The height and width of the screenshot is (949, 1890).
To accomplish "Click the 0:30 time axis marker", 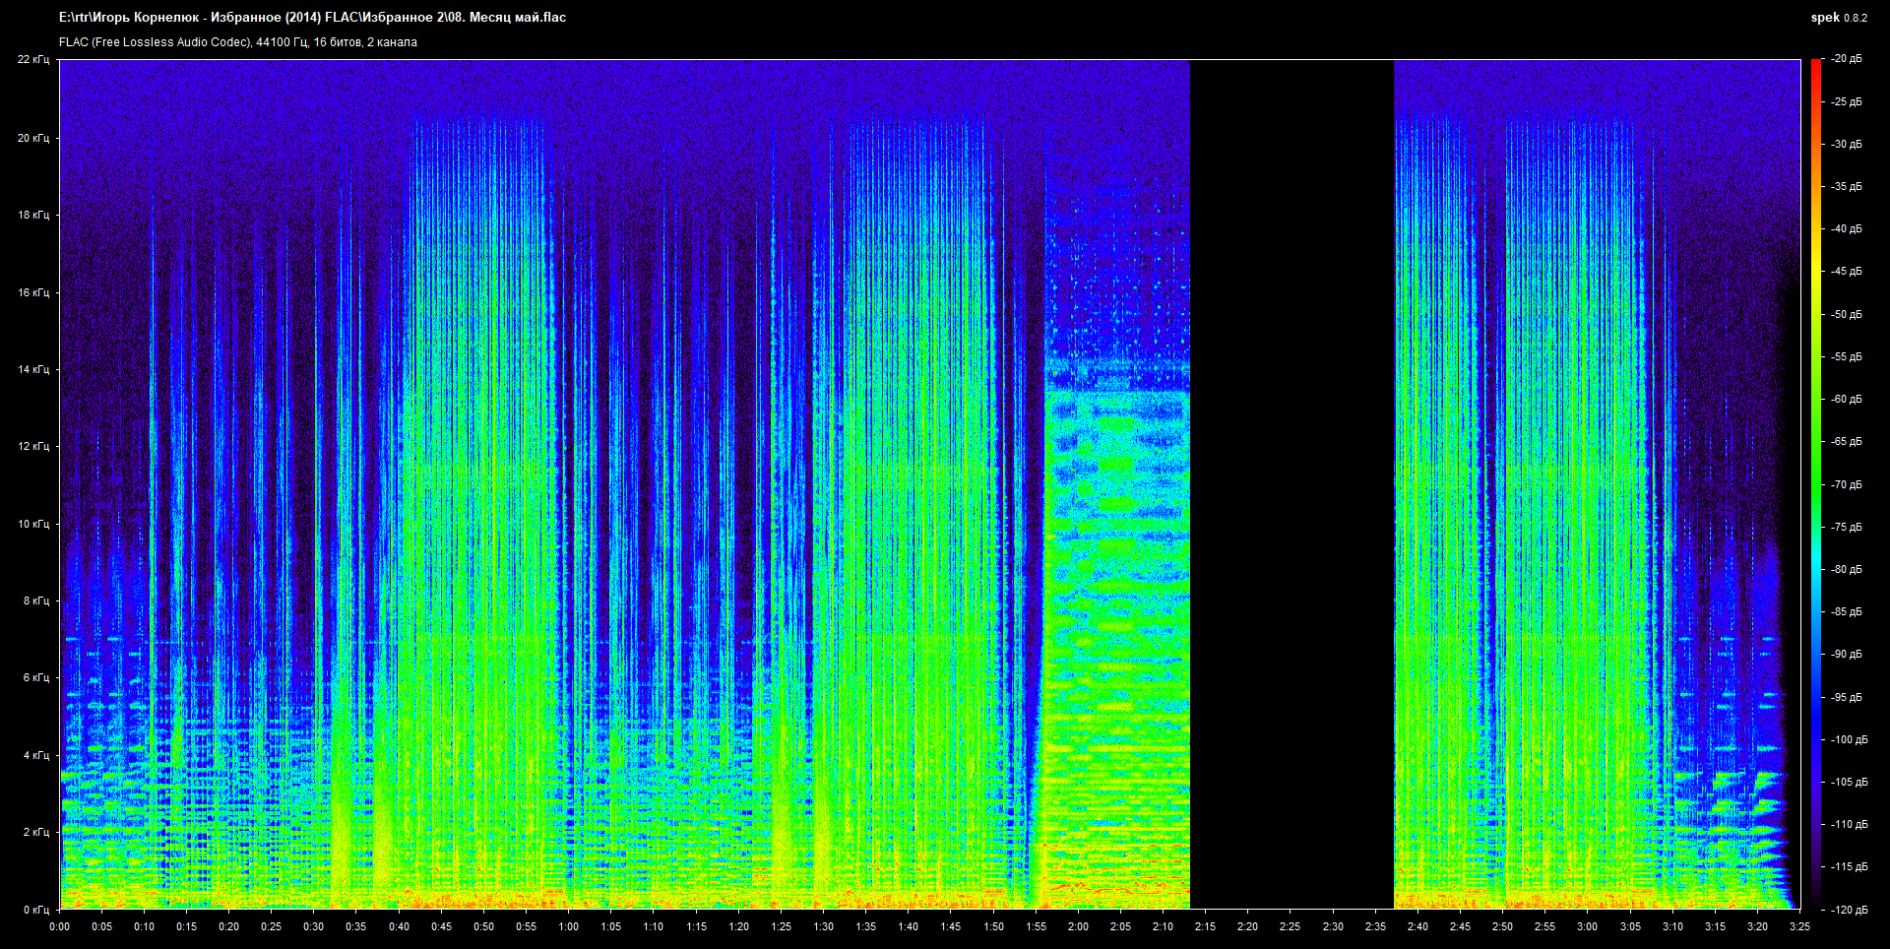I will (x=314, y=926).
